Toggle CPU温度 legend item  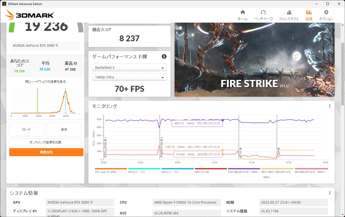144,171
